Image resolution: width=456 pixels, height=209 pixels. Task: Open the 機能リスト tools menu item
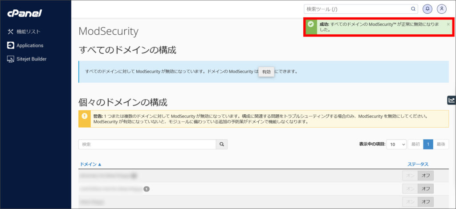(x=24, y=32)
